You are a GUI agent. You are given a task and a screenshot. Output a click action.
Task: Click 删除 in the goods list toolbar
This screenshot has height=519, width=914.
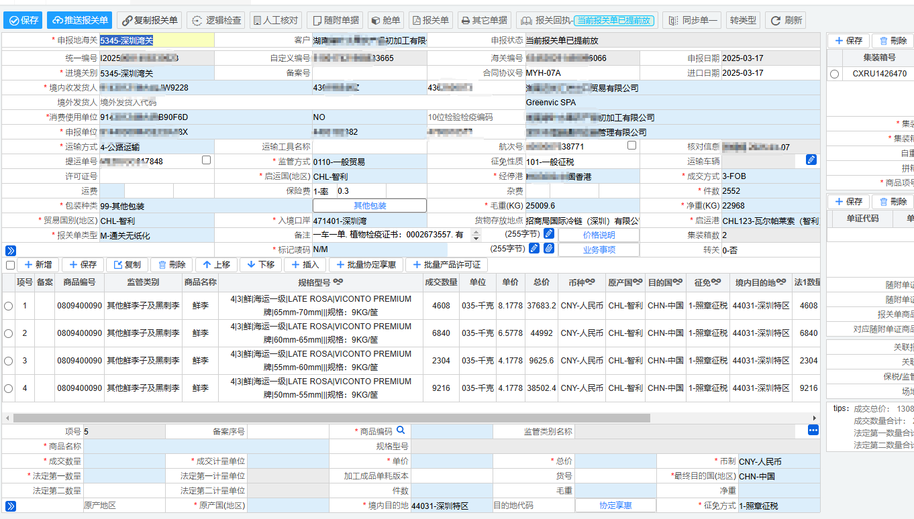[171, 265]
